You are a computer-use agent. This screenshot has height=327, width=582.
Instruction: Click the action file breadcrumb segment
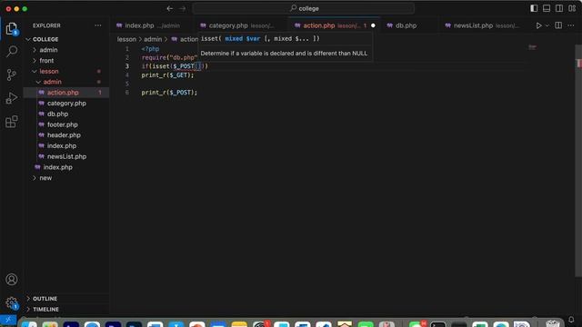coord(185,39)
